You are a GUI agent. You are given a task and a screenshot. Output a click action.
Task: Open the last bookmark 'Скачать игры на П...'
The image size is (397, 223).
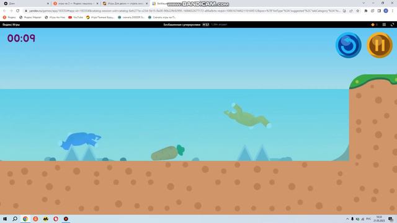(162, 17)
